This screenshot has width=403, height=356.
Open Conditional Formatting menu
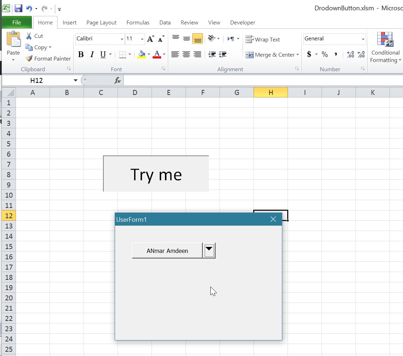[385, 48]
